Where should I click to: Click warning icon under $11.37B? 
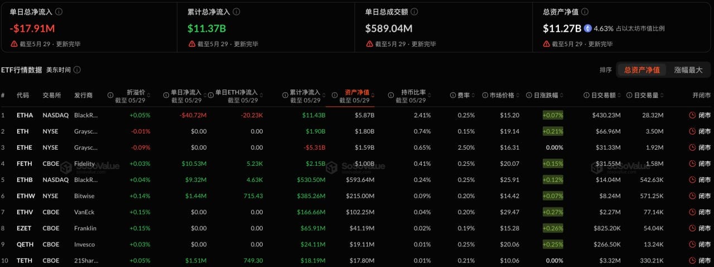191,43
